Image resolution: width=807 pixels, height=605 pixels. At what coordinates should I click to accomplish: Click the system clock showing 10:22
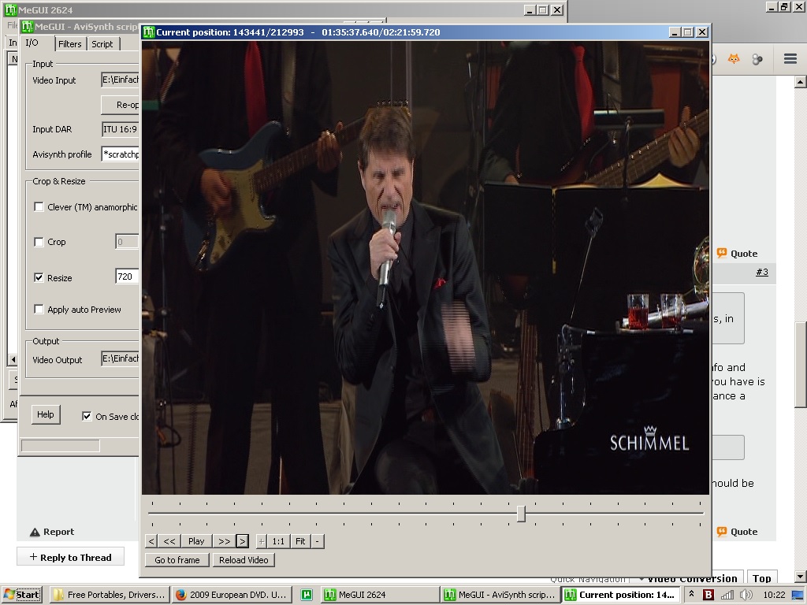click(x=774, y=595)
